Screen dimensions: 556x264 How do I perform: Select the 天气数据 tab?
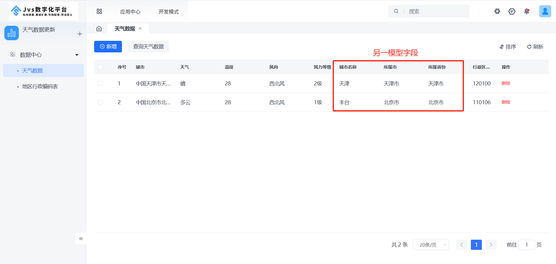[x=125, y=29]
